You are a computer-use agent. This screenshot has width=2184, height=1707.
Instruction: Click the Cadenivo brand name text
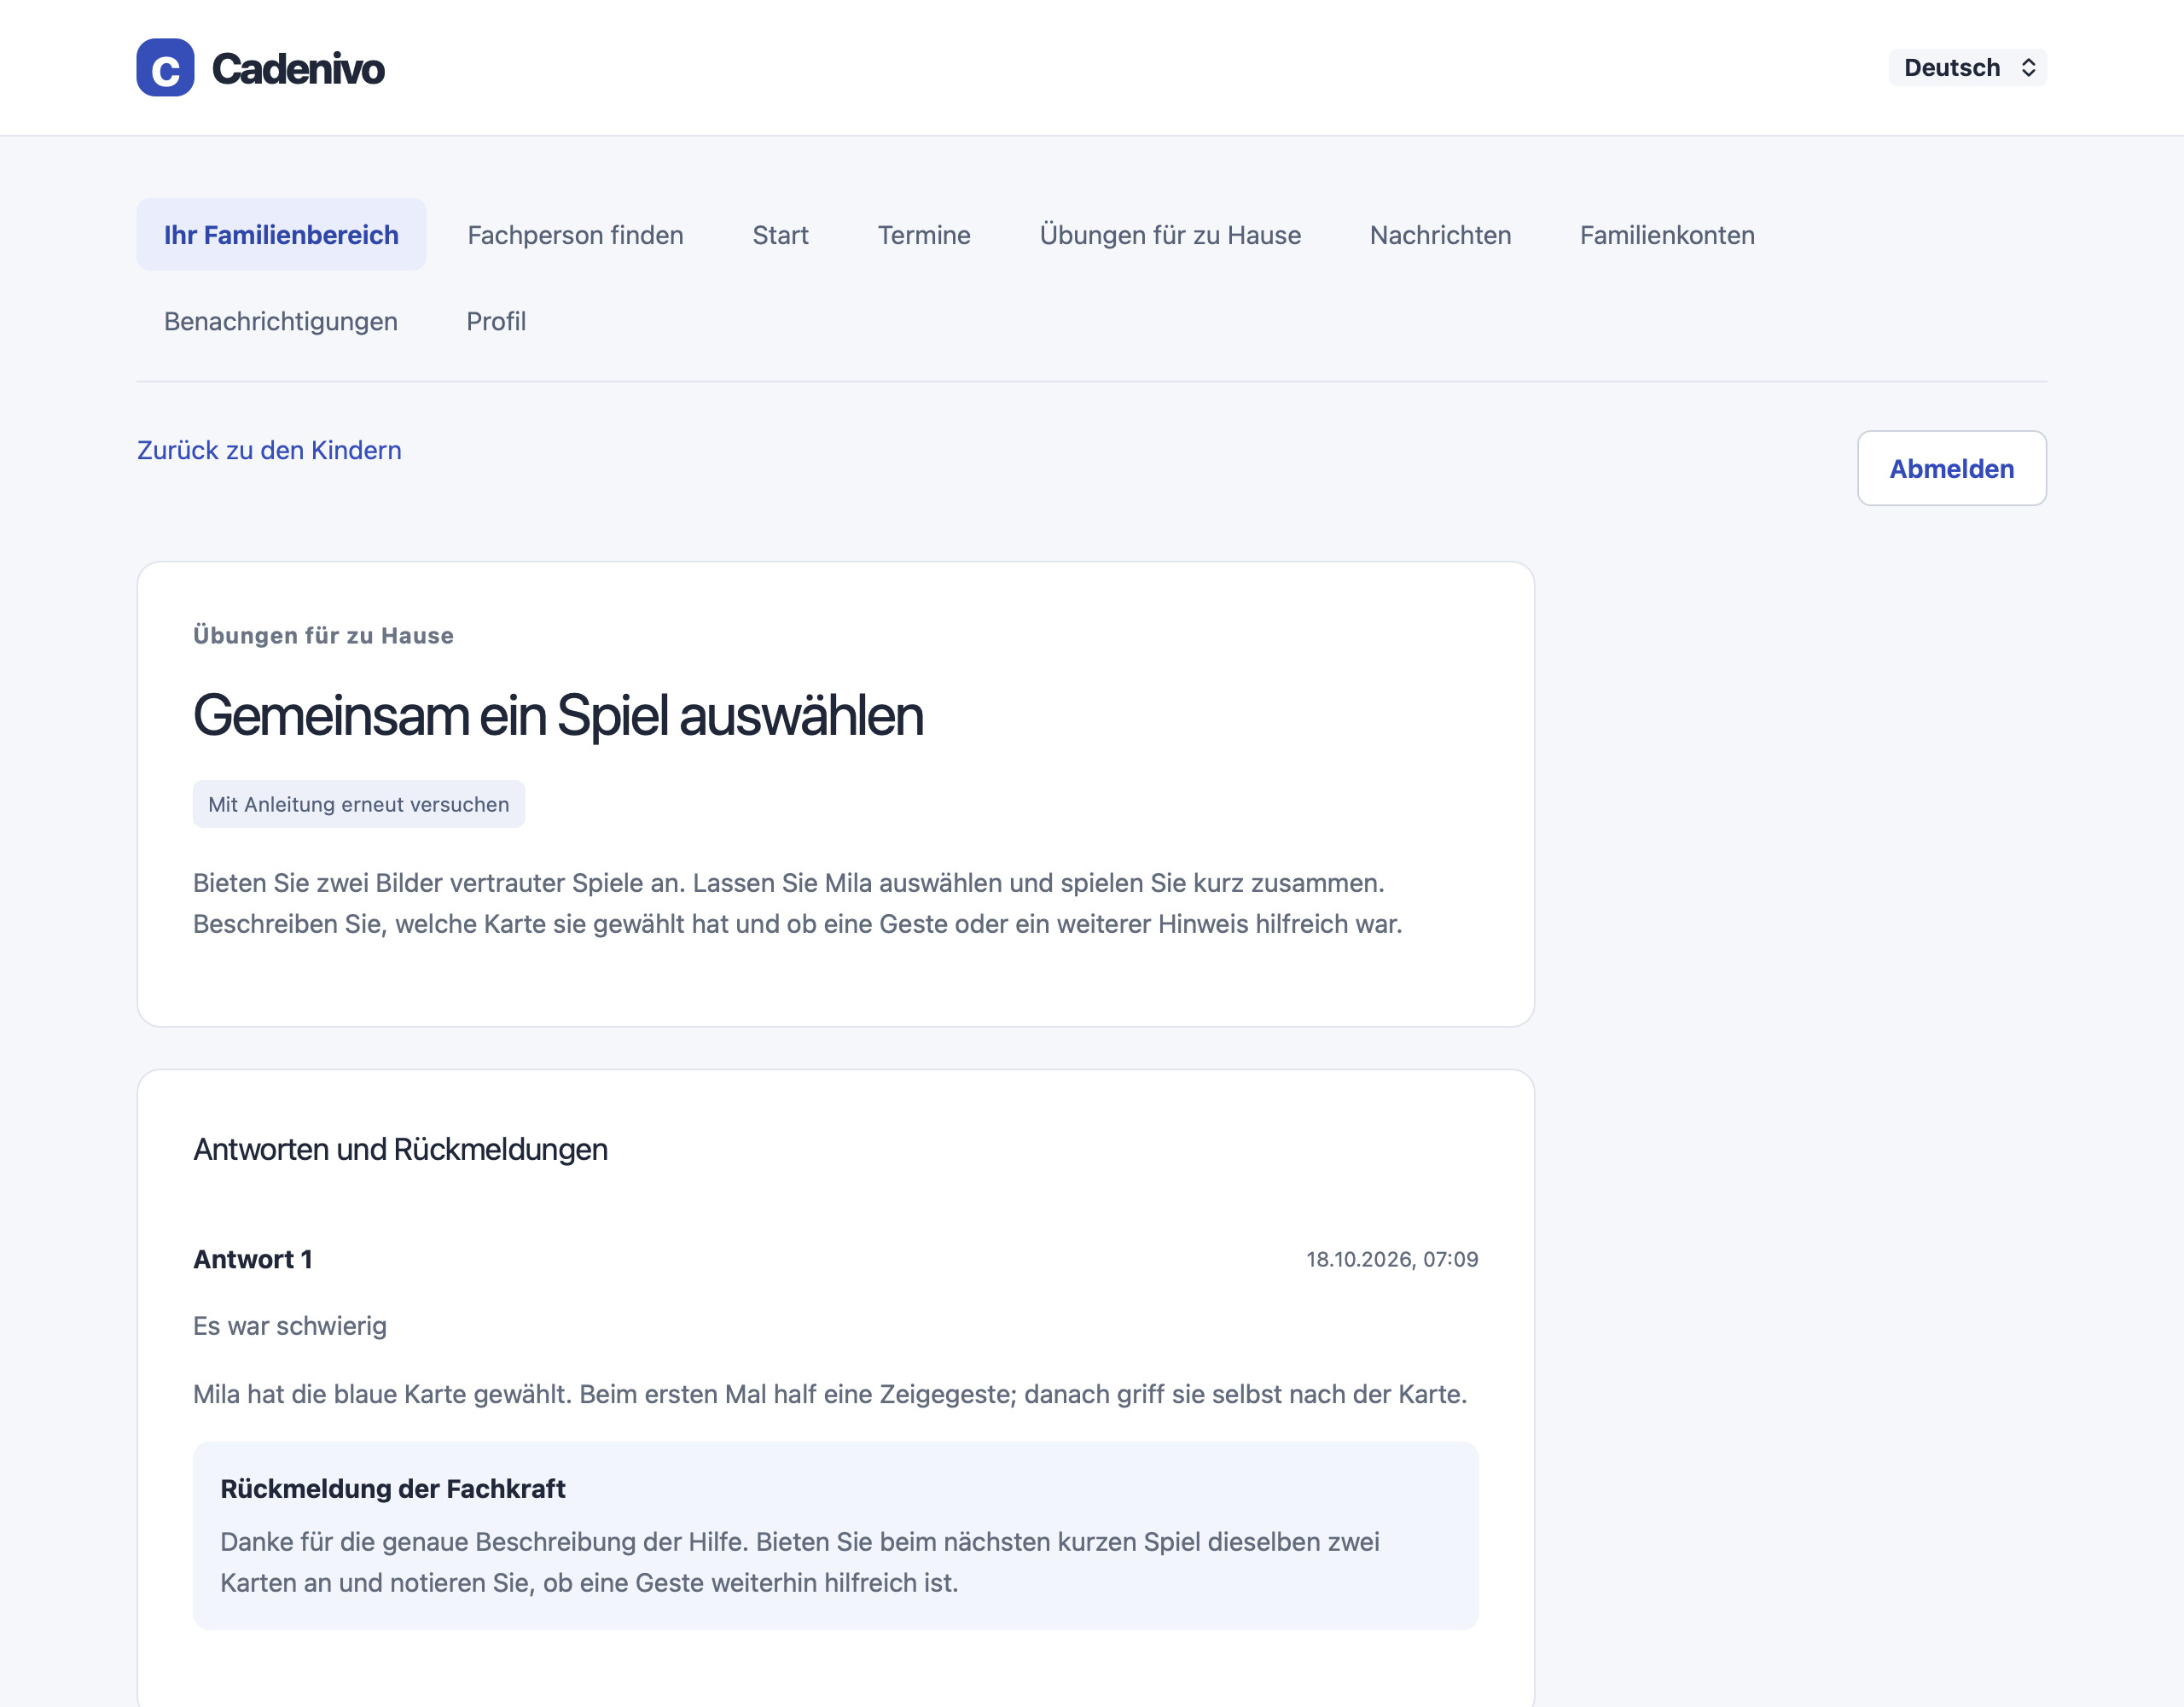(x=298, y=68)
